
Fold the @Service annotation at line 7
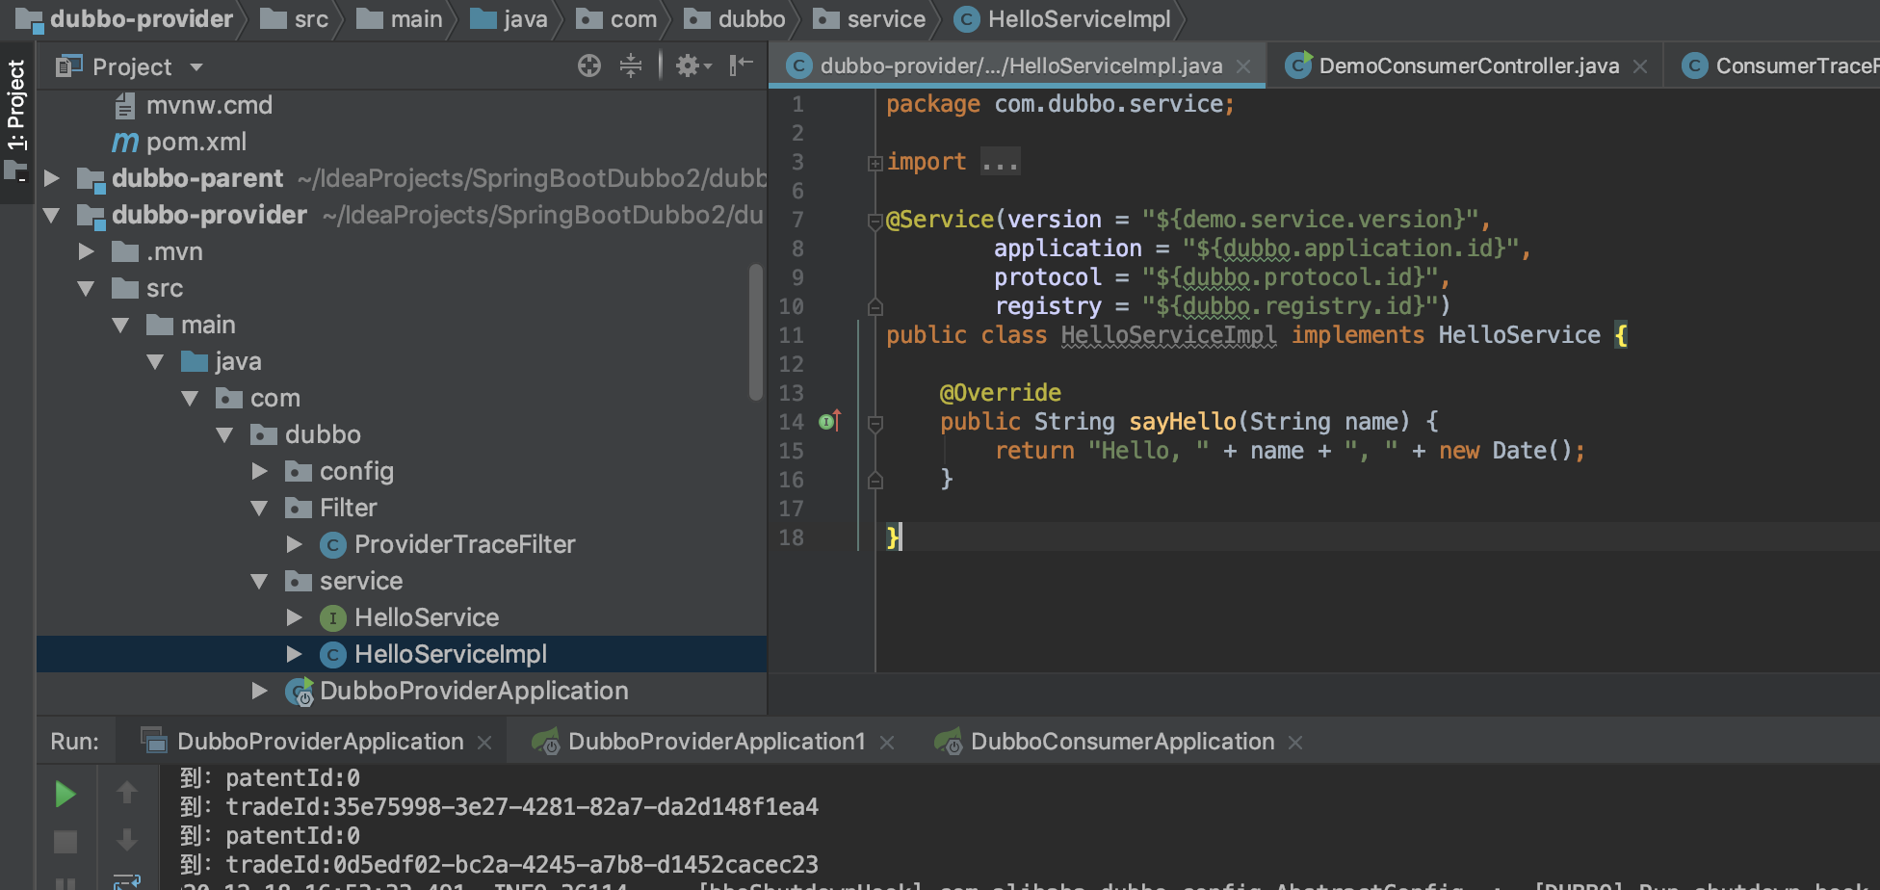[x=875, y=221]
